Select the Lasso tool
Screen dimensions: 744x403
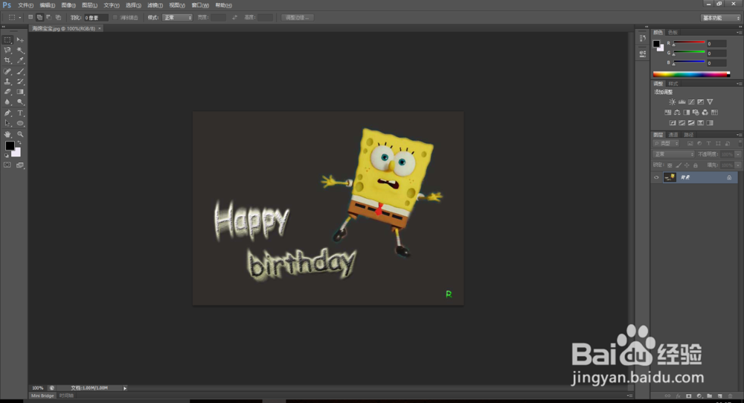coord(7,51)
